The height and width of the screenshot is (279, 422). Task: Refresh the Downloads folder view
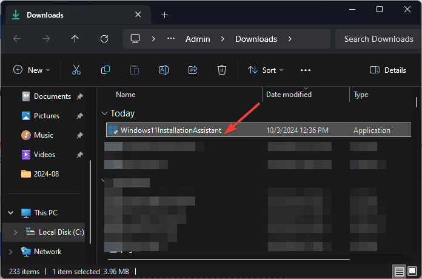tap(104, 39)
